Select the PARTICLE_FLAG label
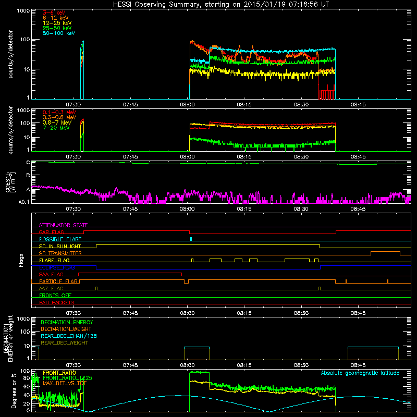417x417 pixels. 58,281
